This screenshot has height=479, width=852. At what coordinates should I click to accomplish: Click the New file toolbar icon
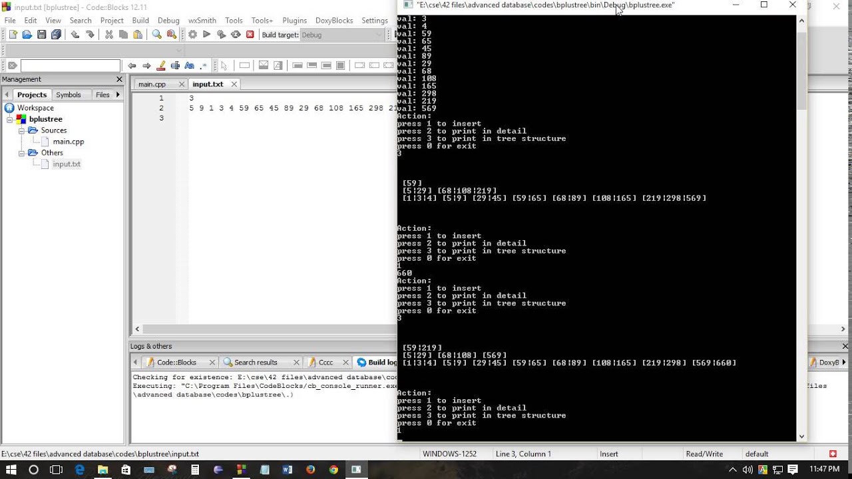(x=13, y=35)
